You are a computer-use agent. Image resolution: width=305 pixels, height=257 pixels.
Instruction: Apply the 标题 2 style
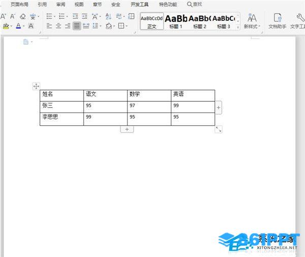(x=200, y=21)
